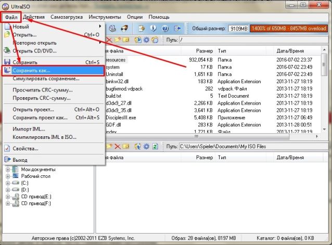Viewport: 332px width, 245px height.
Task: Click the gear icon in the image toolbar
Action: (x=146, y=40)
